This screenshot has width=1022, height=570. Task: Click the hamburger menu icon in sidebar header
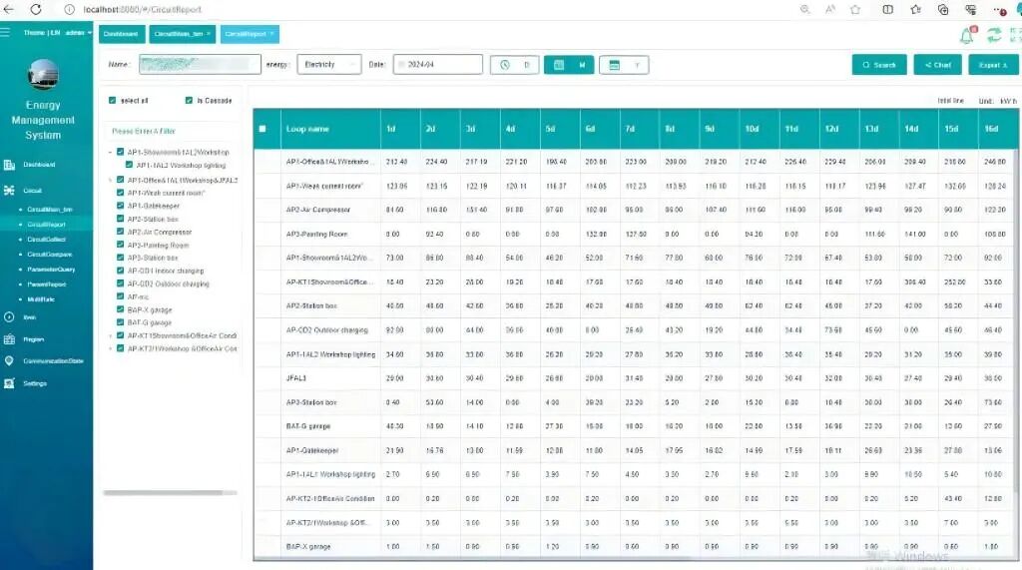[6, 32]
